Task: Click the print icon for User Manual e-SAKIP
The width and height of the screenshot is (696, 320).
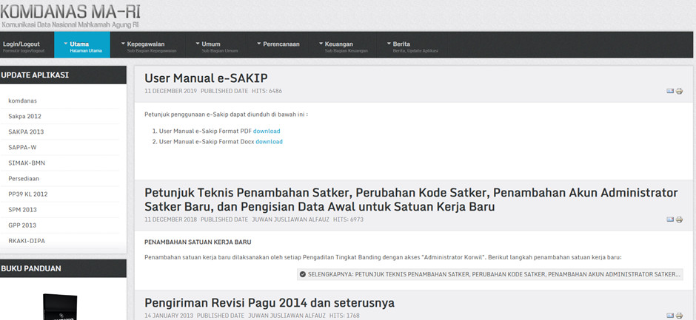Action: pyautogui.click(x=679, y=91)
